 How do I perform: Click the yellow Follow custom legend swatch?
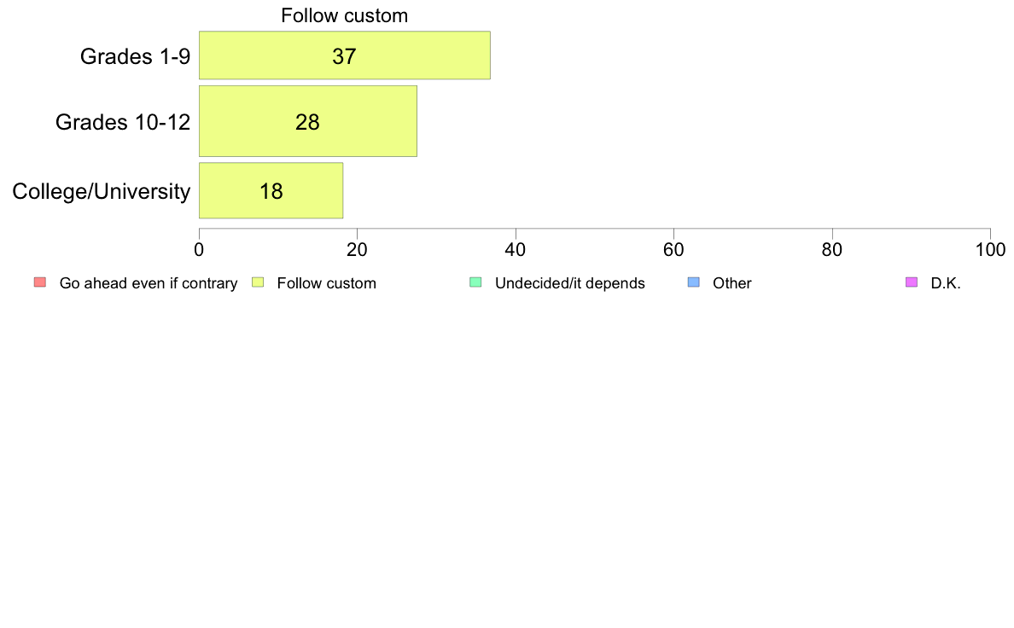pos(258,282)
